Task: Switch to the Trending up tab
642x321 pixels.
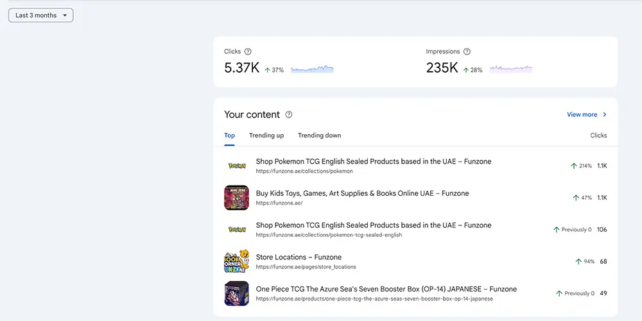Action: (x=266, y=135)
